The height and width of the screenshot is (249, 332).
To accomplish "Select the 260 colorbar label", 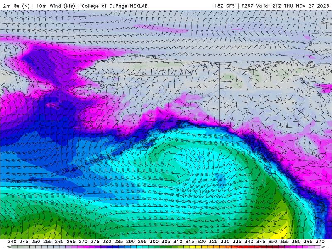I will pos(59,242).
